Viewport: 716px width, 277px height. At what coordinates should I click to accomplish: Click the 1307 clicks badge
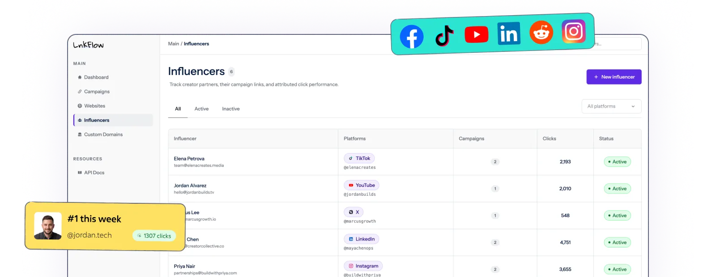pos(154,235)
